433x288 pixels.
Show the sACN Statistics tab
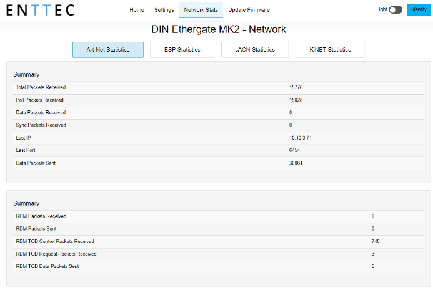(255, 50)
